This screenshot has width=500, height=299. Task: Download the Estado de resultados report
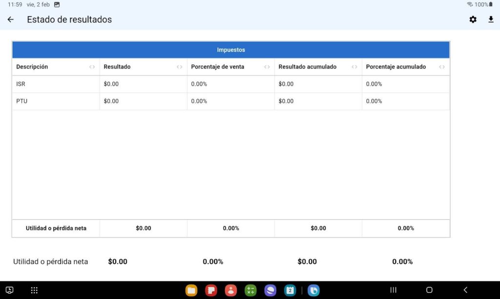pyautogui.click(x=491, y=19)
